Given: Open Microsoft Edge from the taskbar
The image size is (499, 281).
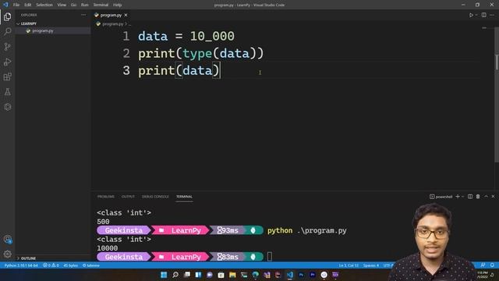Looking at the screenshot, I should (x=255, y=275).
